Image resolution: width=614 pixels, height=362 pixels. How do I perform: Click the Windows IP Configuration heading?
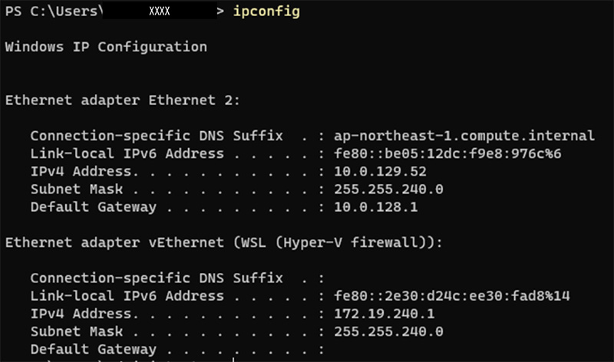106,47
